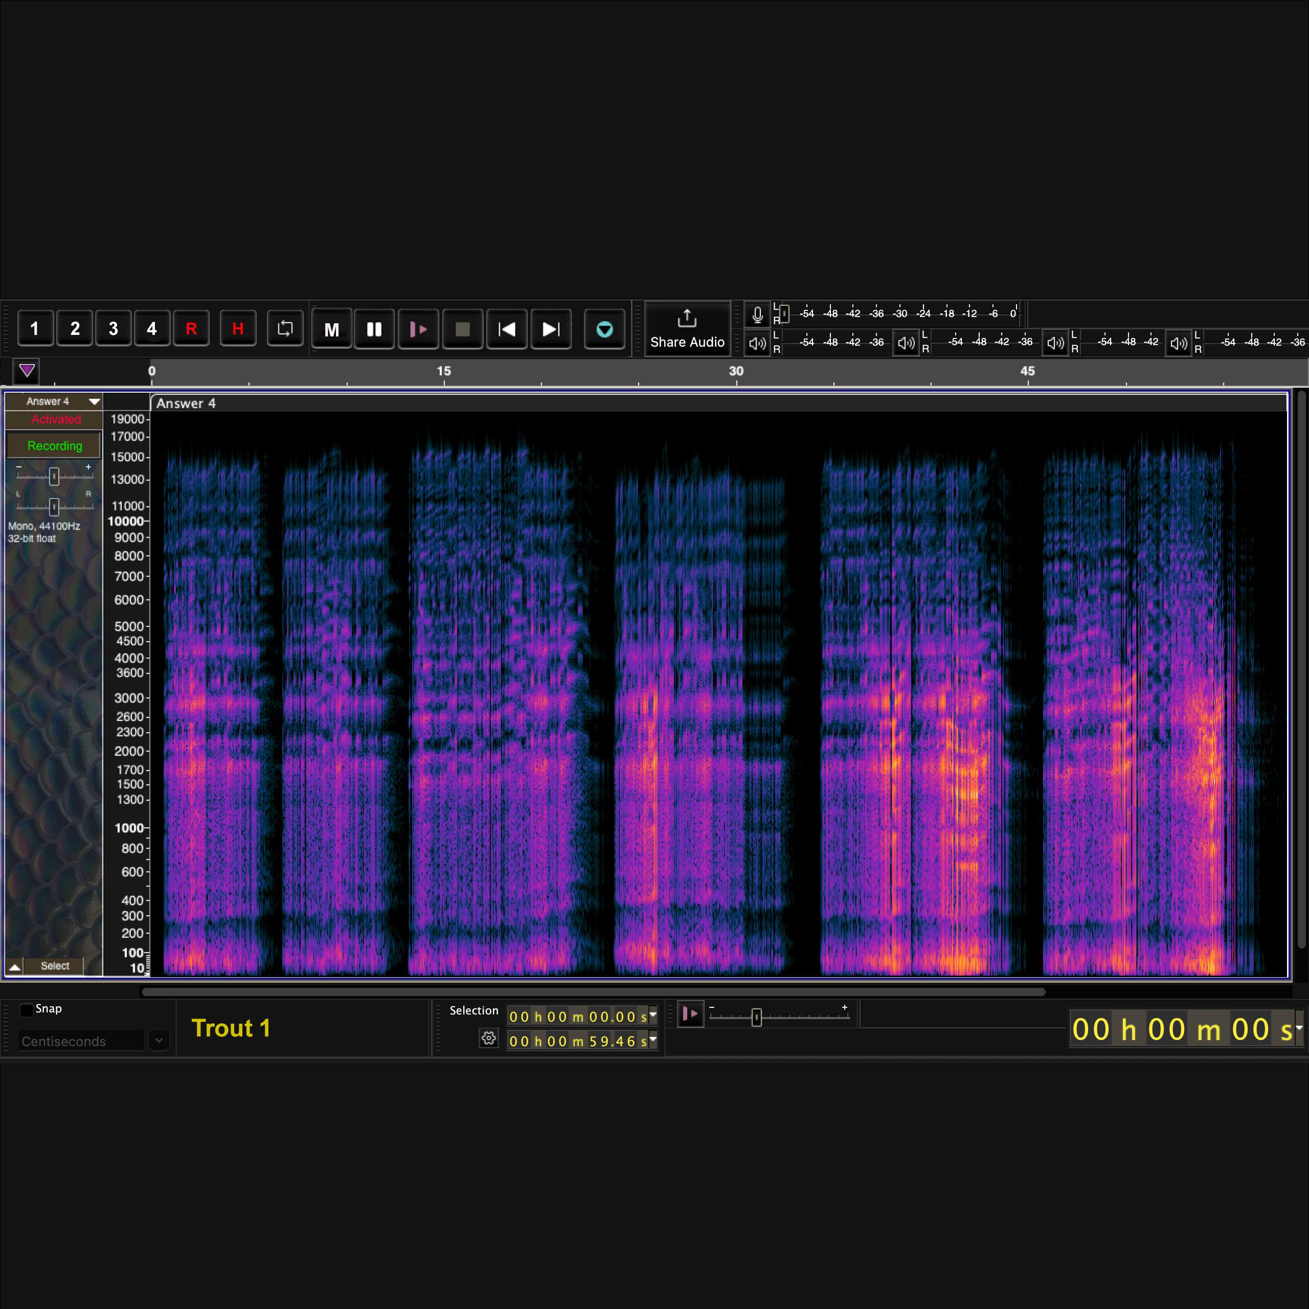
Task: Click the Pause button in transport toolbar
Action: (374, 329)
